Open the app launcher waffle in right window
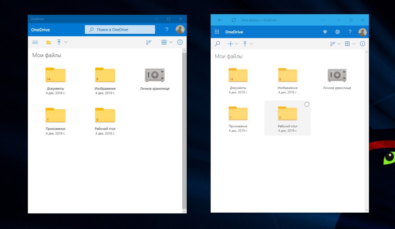The height and width of the screenshot is (229, 395). (217, 32)
